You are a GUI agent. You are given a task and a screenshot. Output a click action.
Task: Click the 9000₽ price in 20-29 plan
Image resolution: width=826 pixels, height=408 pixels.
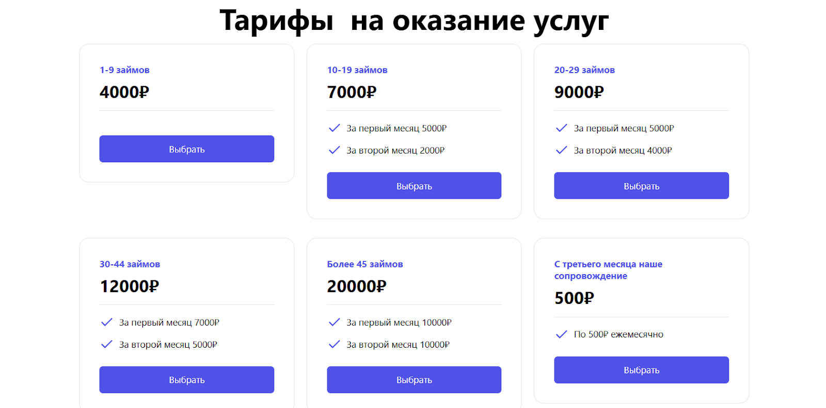pyautogui.click(x=579, y=92)
